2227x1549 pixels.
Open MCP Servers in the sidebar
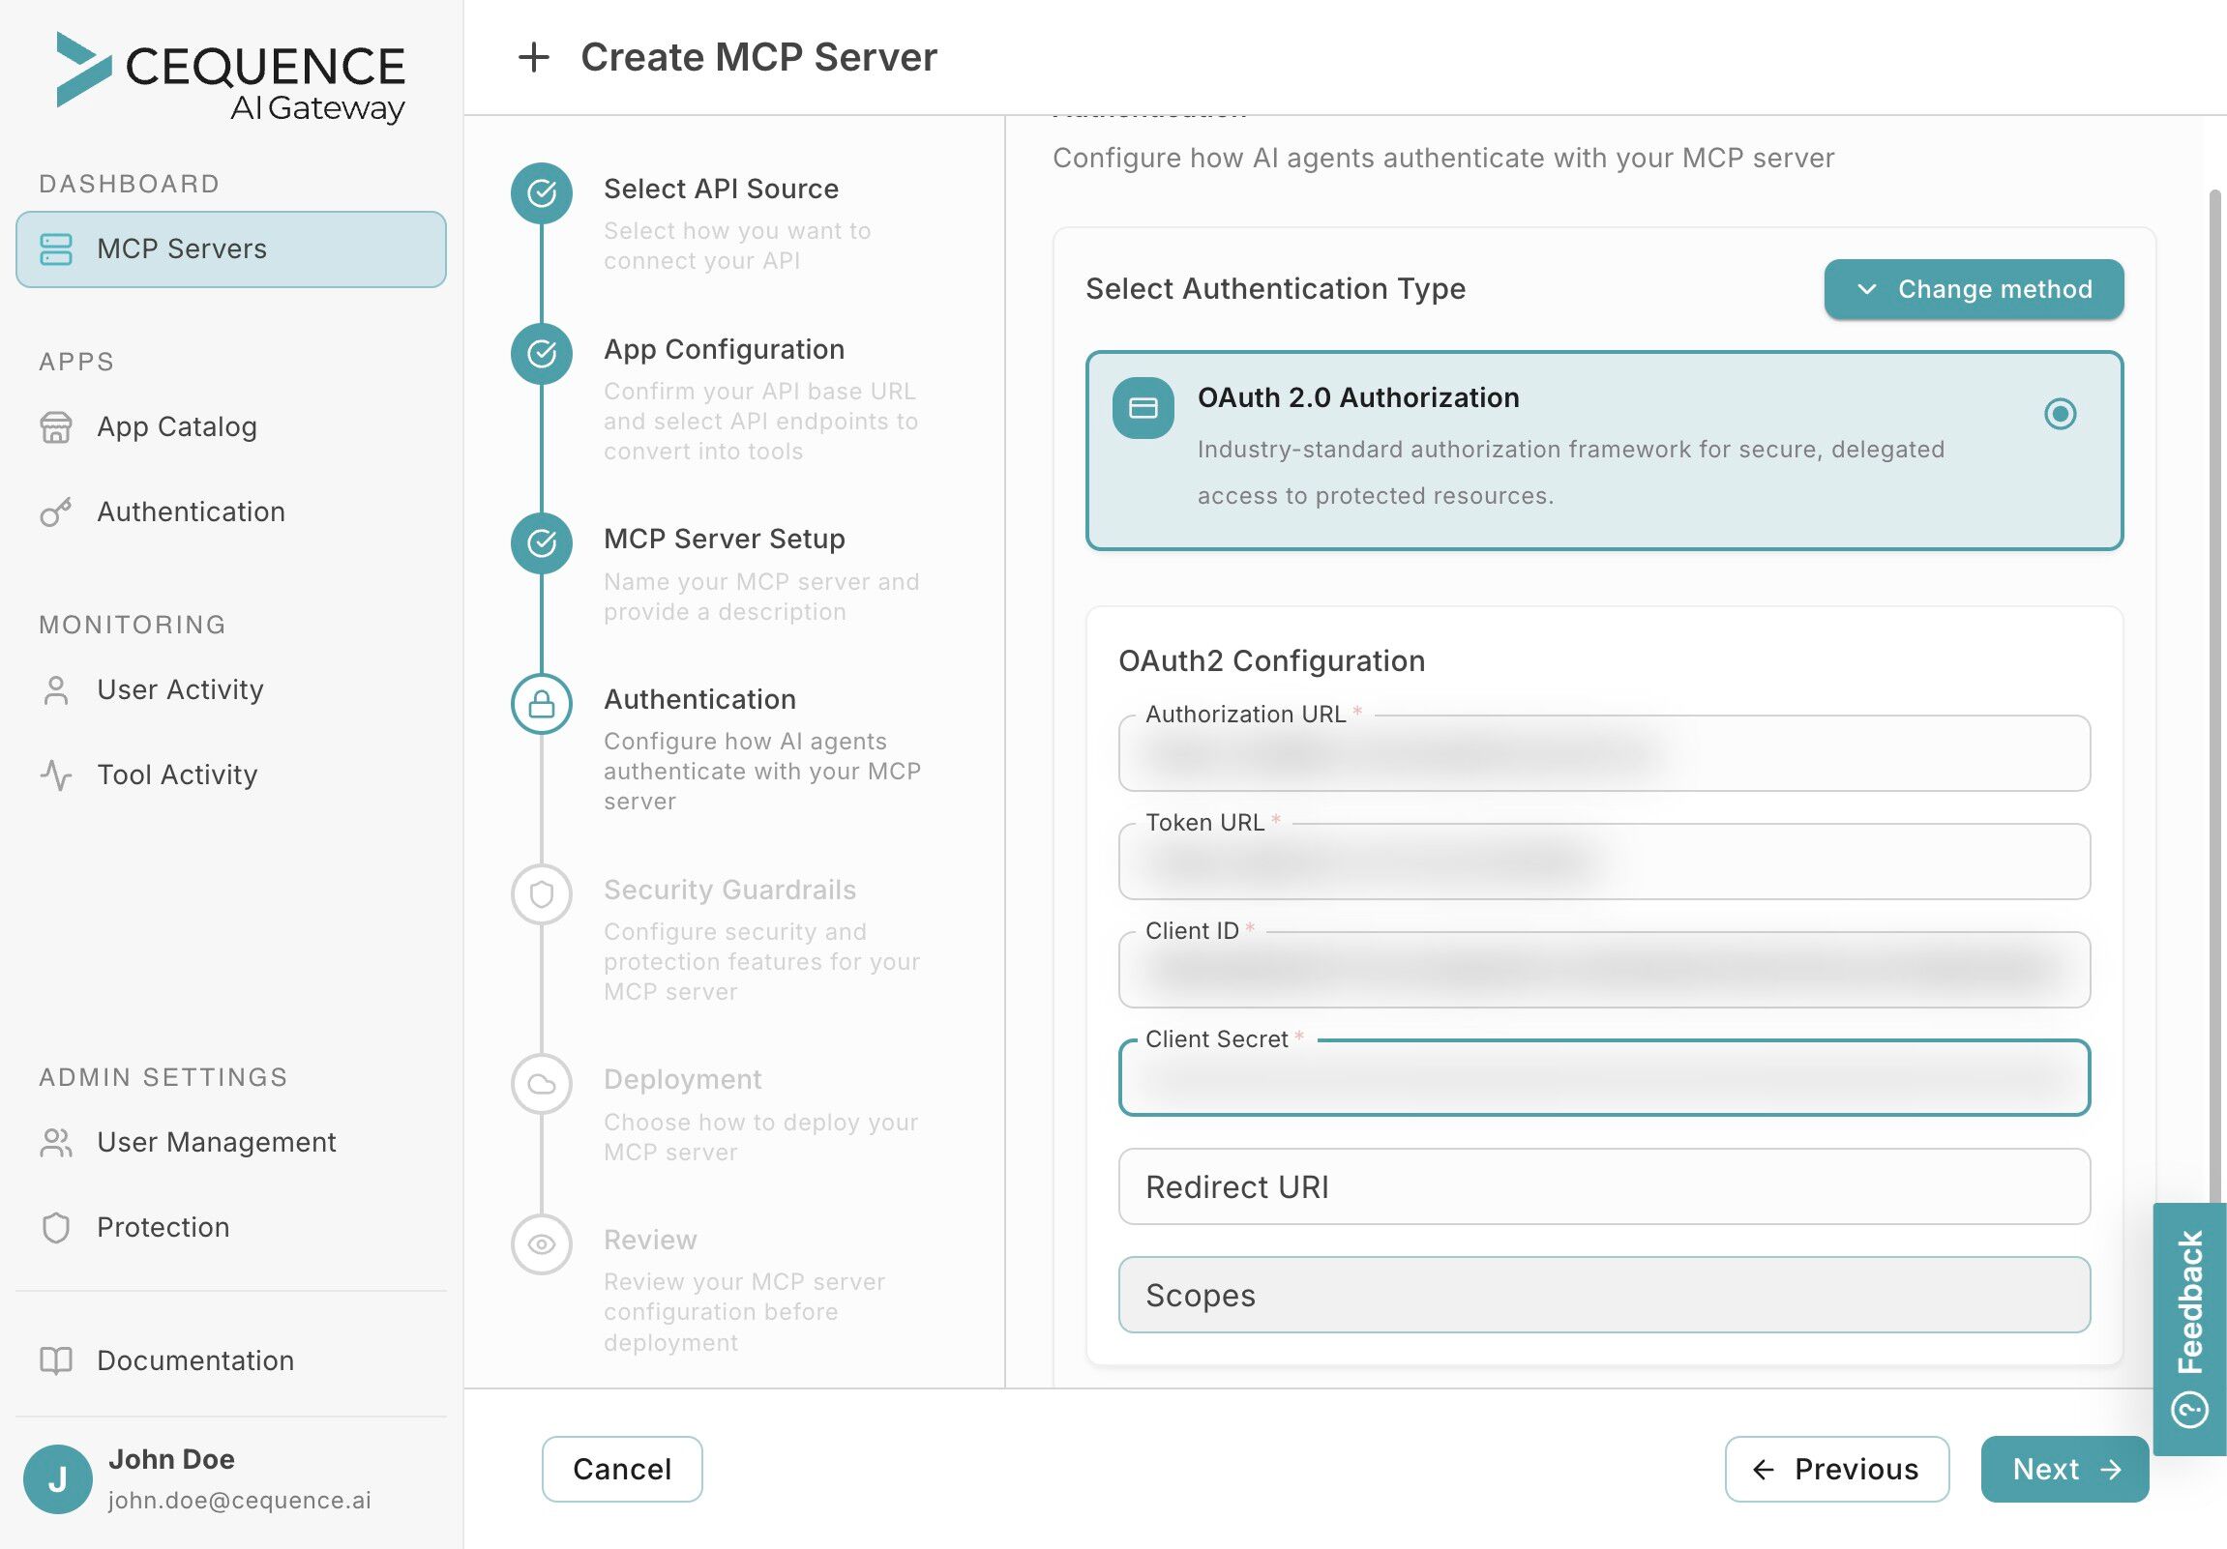click(x=231, y=249)
